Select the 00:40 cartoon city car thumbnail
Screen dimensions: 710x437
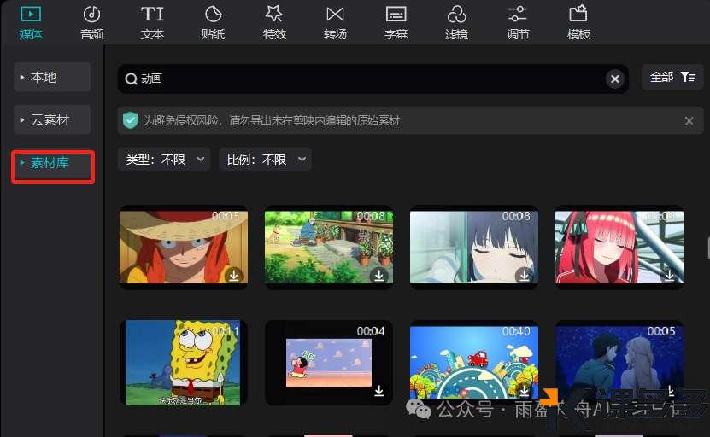pos(474,362)
